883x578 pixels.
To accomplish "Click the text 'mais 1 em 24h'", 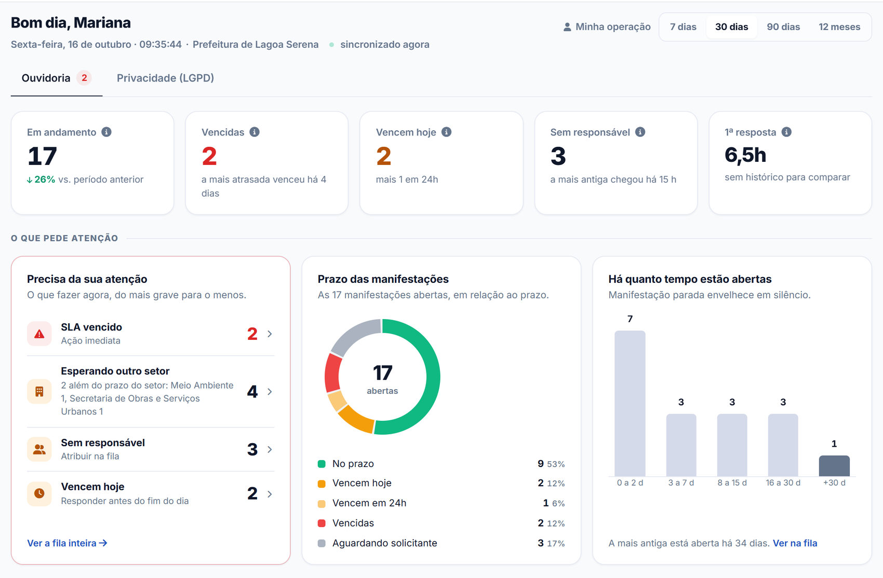I will 407,180.
